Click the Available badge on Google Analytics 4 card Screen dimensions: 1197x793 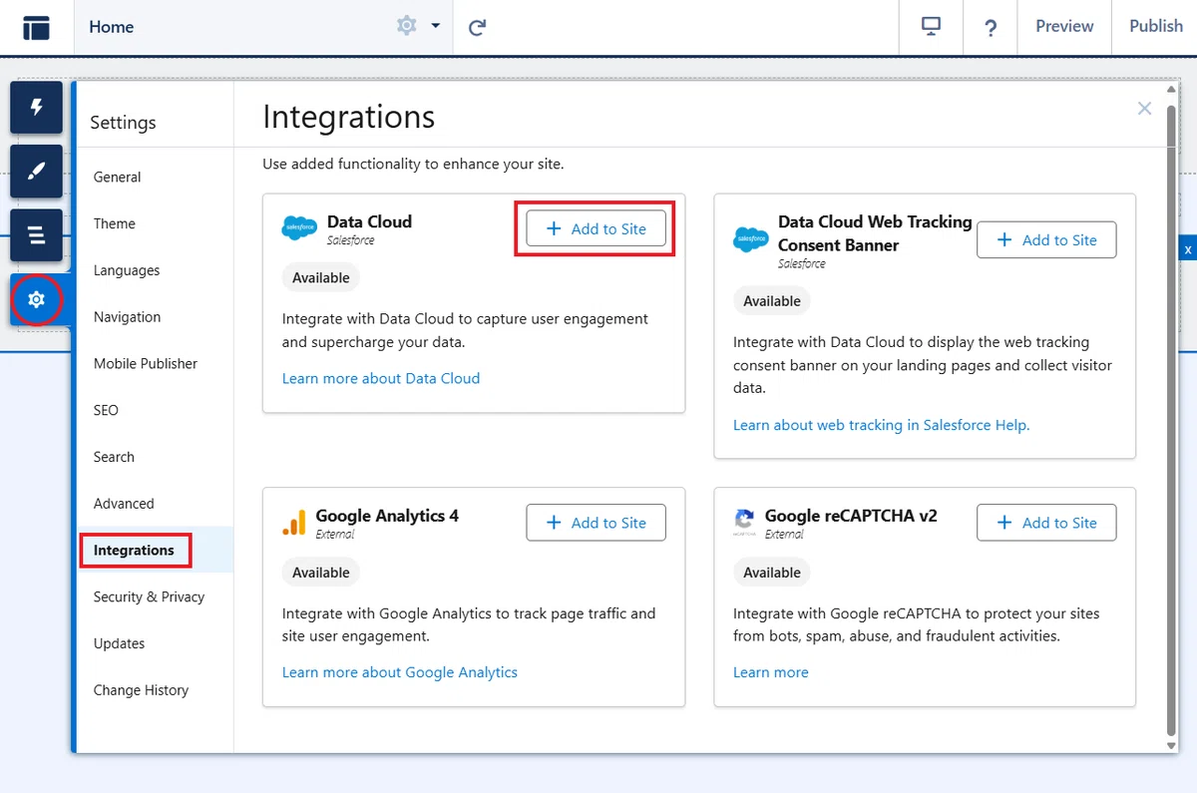[321, 573]
